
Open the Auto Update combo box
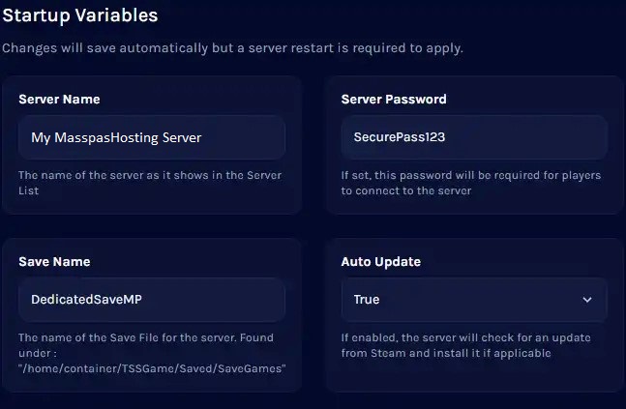474,300
